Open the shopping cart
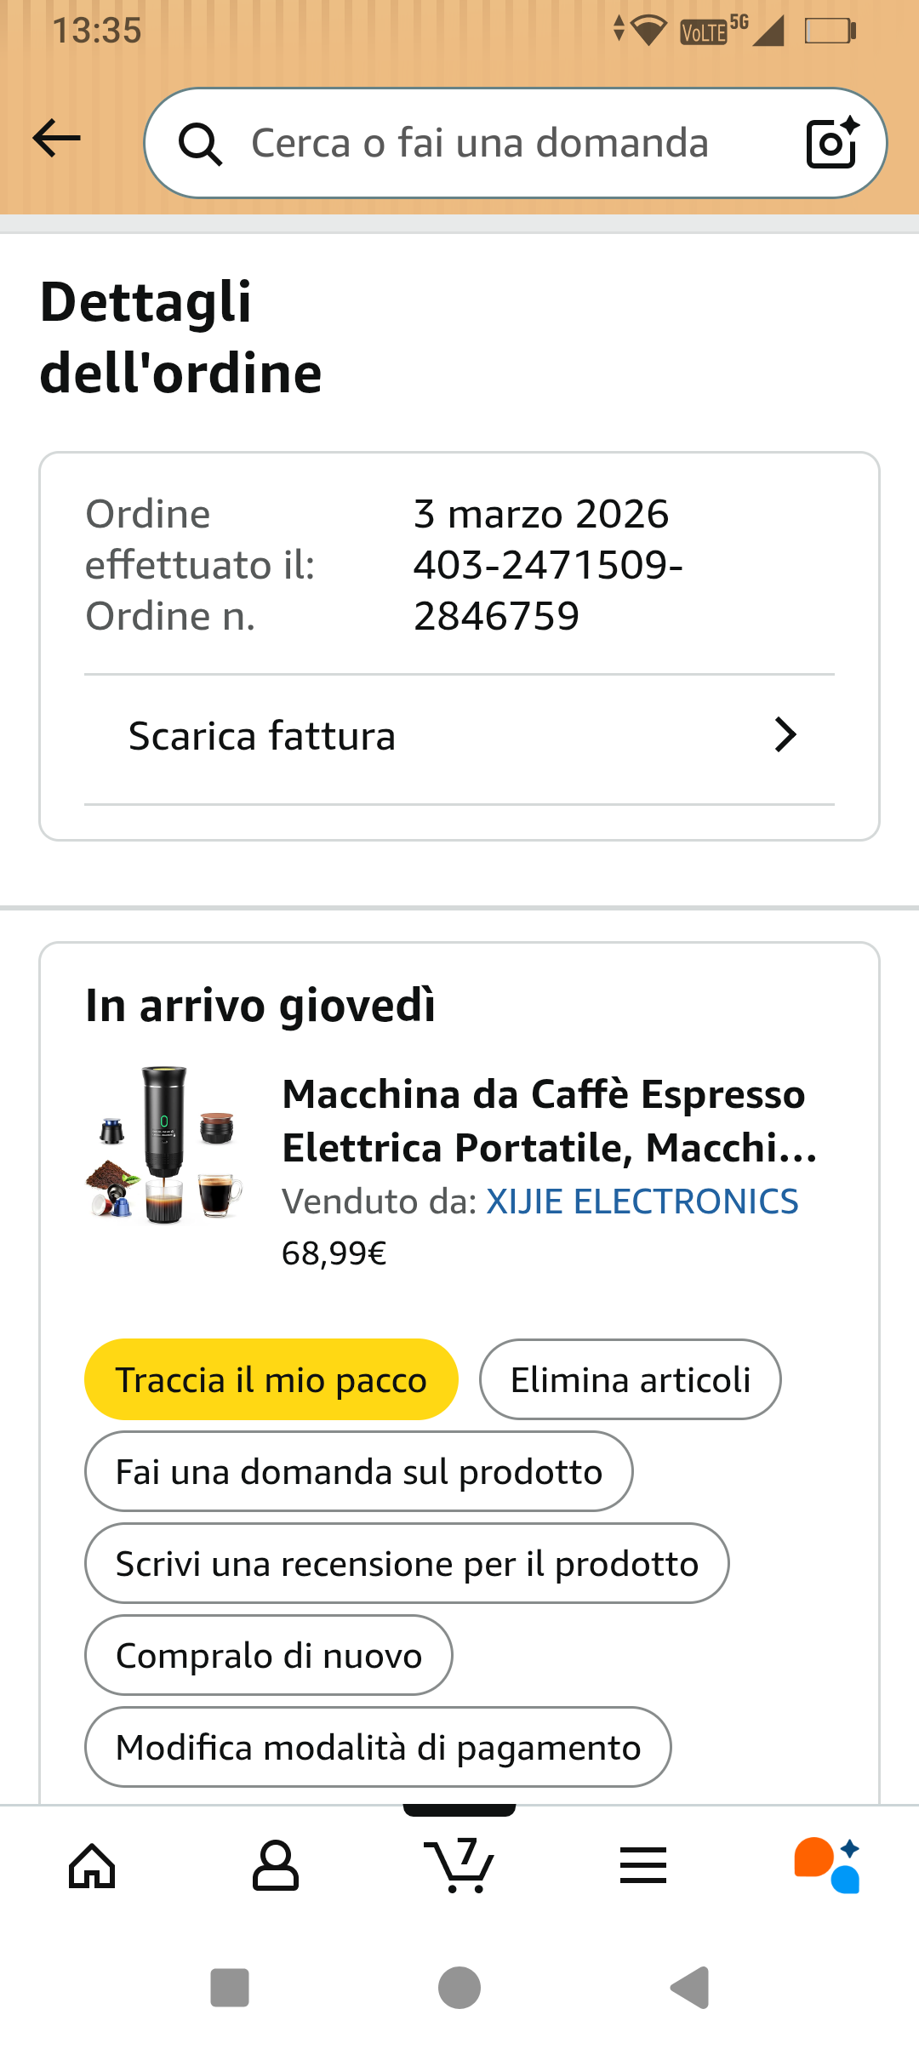This screenshot has height=2049, width=919. (x=459, y=1867)
